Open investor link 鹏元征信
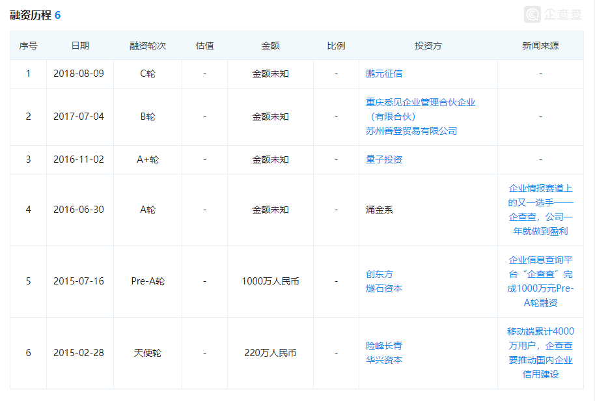The image size is (595, 401). 383,74
